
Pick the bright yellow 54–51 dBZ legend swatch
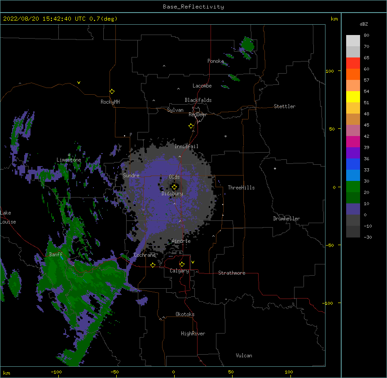coord(353,97)
